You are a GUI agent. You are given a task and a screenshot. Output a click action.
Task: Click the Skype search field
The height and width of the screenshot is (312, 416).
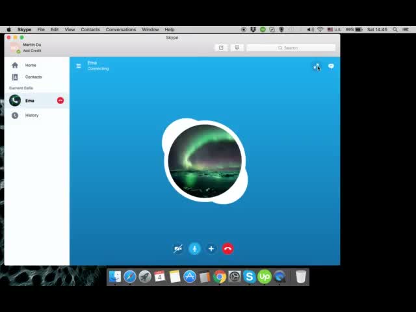(x=291, y=47)
